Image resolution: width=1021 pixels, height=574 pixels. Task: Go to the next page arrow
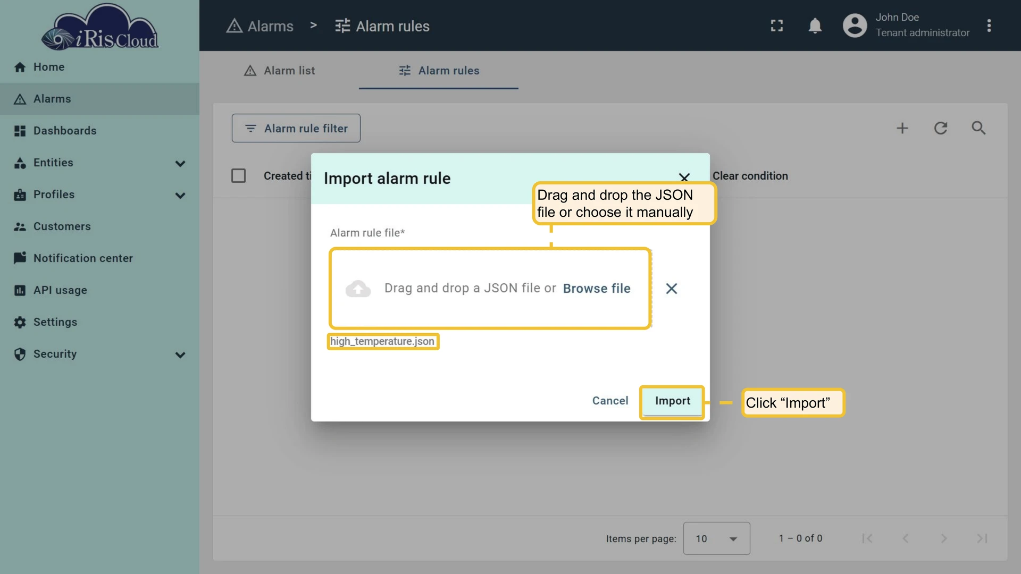[944, 538]
